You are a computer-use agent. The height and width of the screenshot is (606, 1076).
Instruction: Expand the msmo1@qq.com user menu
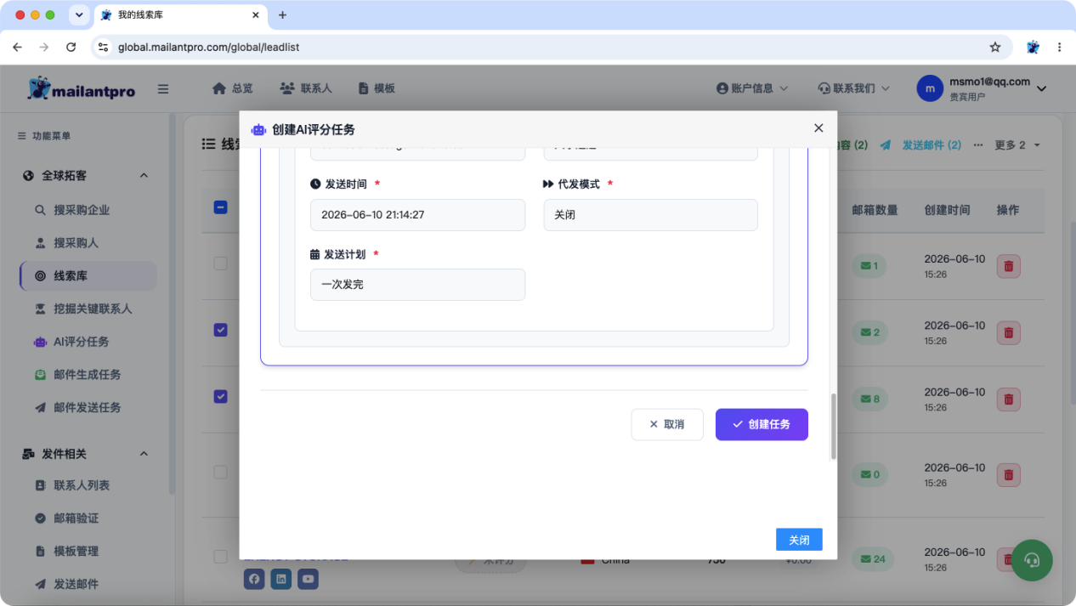click(982, 88)
